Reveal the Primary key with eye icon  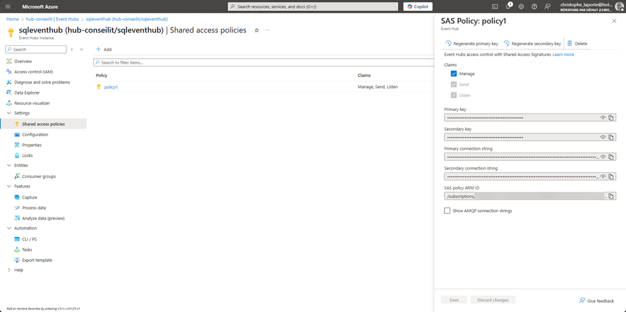(603, 117)
